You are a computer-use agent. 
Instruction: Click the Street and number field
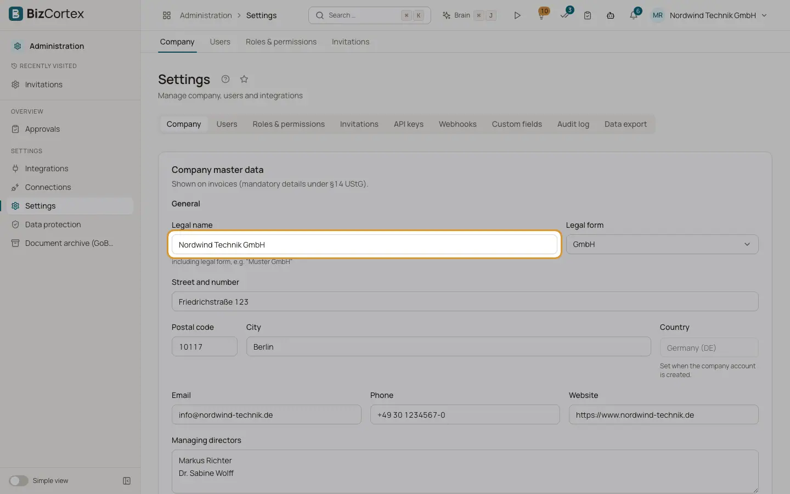[x=465, y=302]
